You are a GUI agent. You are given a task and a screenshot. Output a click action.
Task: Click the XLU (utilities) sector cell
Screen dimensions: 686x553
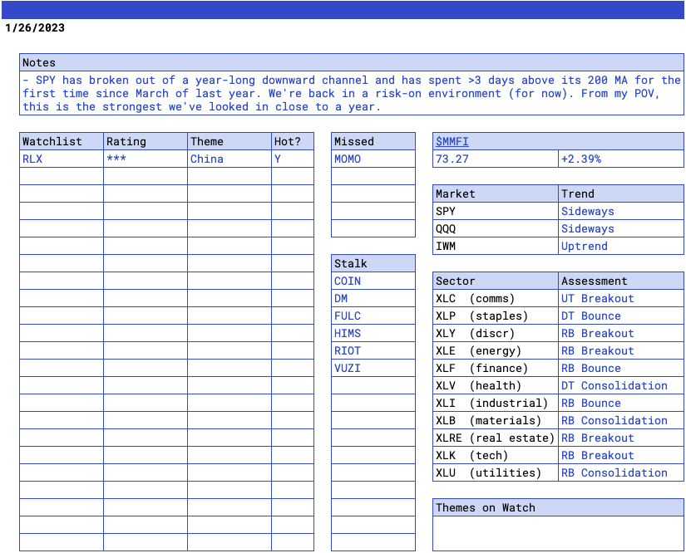coord(496,473)
